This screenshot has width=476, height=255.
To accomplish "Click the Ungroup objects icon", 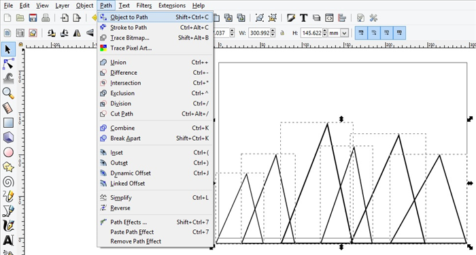I will click(272, 18).
